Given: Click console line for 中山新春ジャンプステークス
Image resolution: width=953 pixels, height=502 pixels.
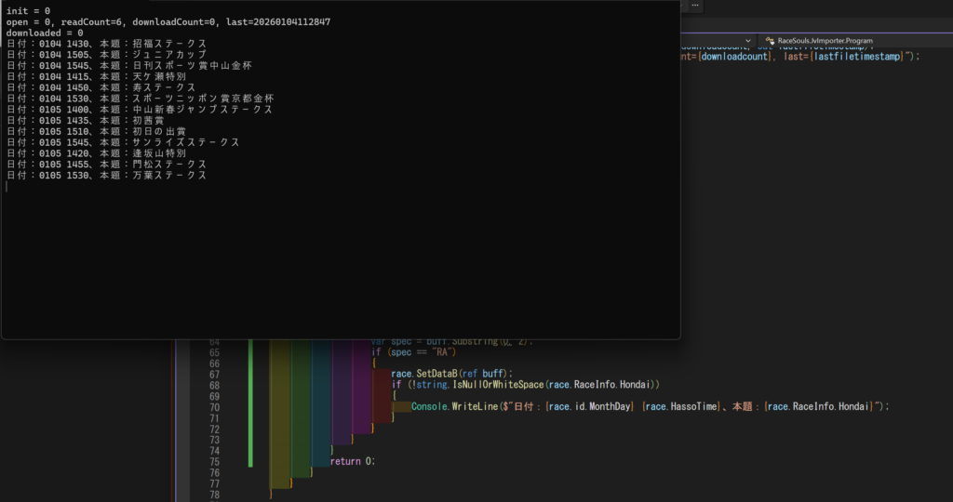Looking at the screenshot, I should 140,110.
